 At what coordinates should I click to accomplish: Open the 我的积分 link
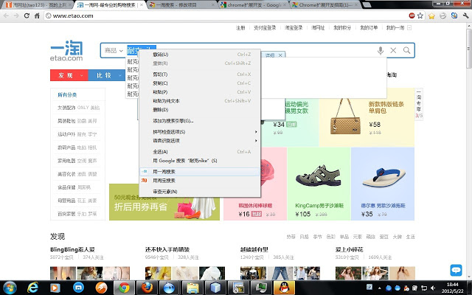pyautogui.click(x=342, y=28)
